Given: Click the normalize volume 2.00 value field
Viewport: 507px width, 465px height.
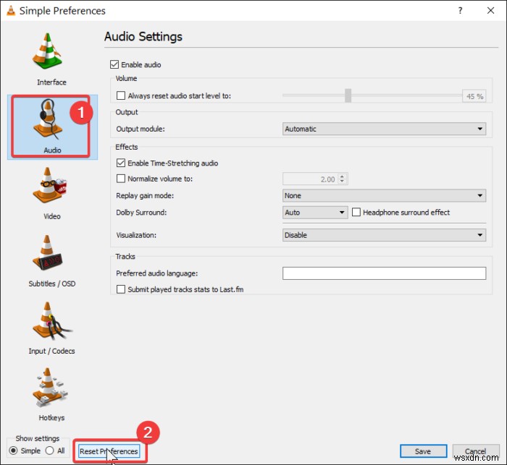Looking at the screenshot, I should click(311, 179).
